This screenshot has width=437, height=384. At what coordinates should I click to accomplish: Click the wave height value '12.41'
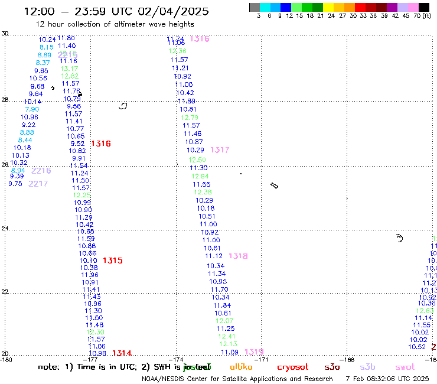point(227,336)
